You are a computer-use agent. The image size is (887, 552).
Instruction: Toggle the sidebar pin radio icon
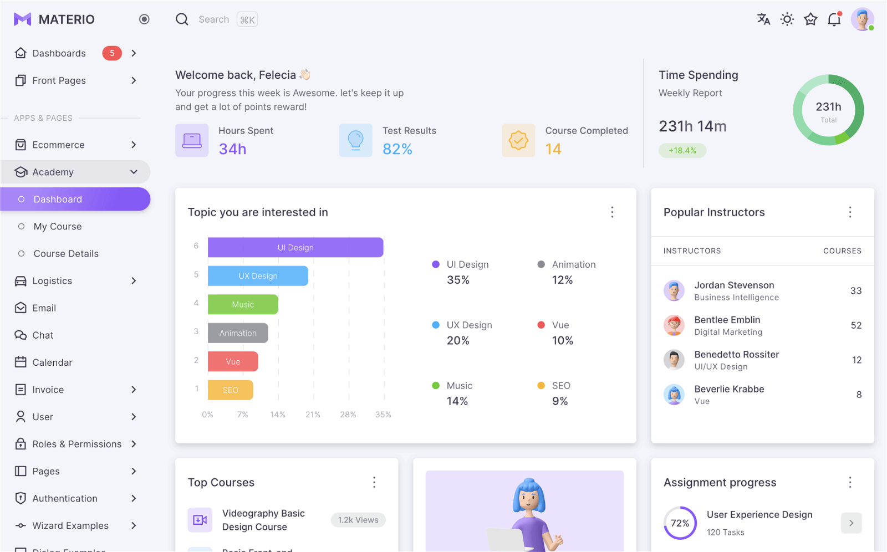pyautogui.click(x=144, y=19)
